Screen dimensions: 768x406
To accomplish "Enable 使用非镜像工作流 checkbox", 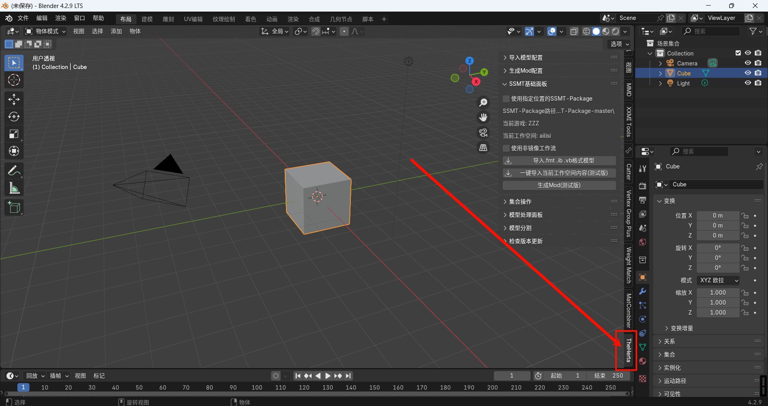I will 506,148.
